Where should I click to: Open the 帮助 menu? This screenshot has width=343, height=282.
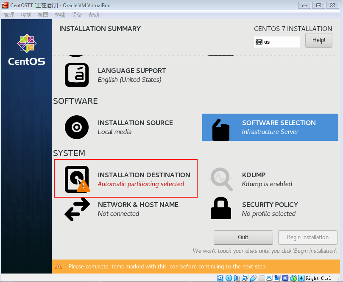tap(94, 15)
